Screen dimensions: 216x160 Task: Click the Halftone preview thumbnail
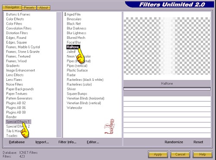tap(167, 46)
